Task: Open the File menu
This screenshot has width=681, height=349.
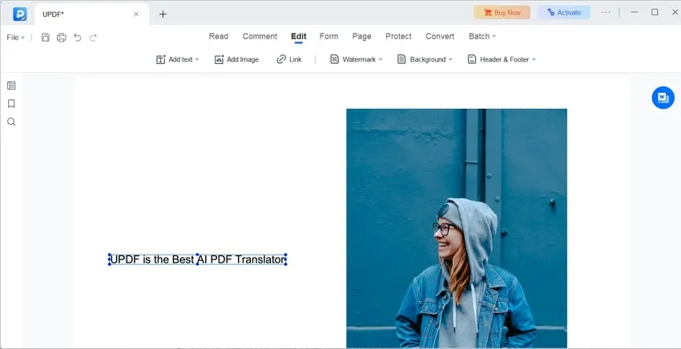Action: [16, 38]
